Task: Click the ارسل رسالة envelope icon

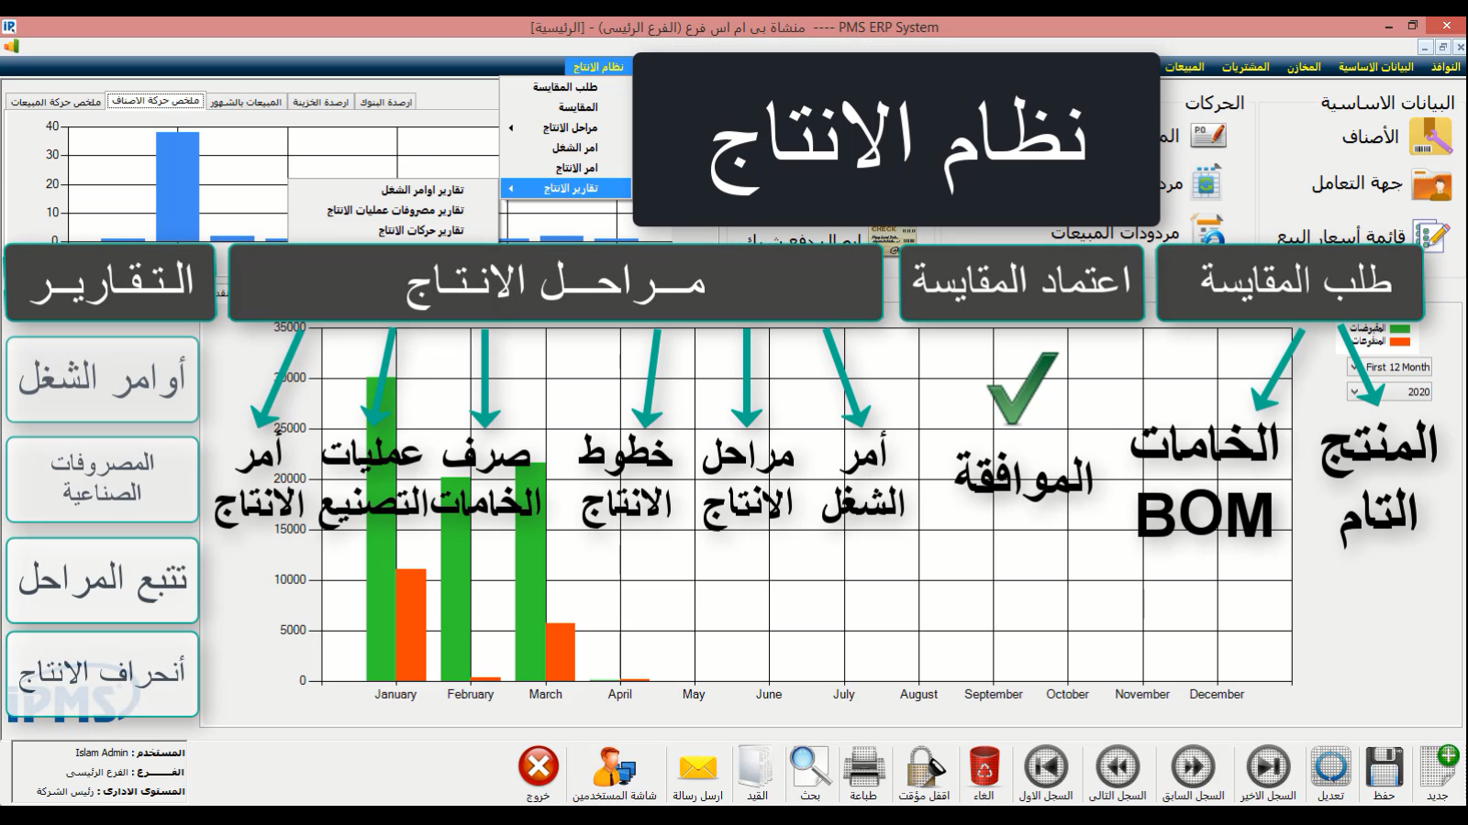Action: click(x=698, y=767)
